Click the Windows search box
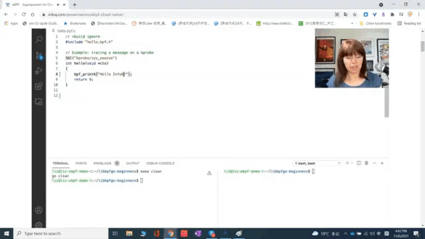This screenshot has width=425, height=239. [x=60, y=233]
